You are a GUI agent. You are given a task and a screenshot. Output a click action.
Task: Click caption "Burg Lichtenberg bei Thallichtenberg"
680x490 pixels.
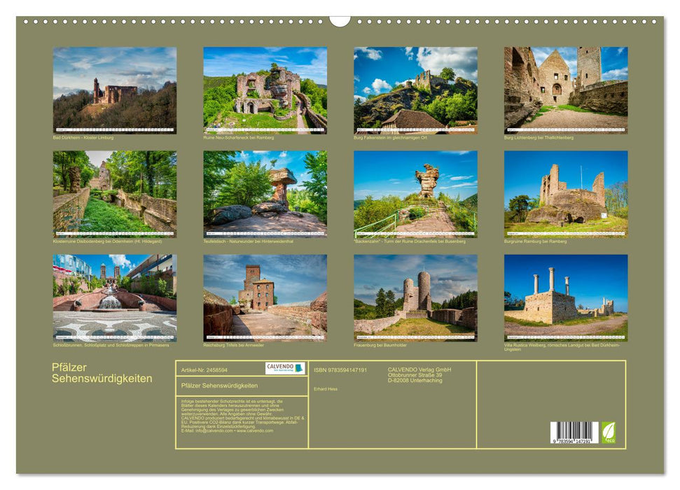539,137
